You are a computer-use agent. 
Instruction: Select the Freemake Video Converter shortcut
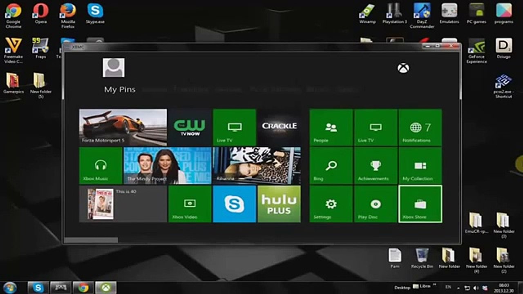click(13, 51)
